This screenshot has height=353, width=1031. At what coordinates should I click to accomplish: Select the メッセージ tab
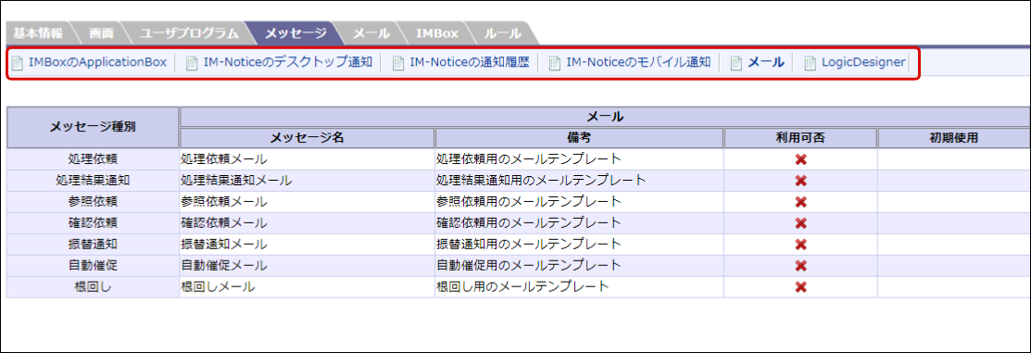click(x=295, y=32)
